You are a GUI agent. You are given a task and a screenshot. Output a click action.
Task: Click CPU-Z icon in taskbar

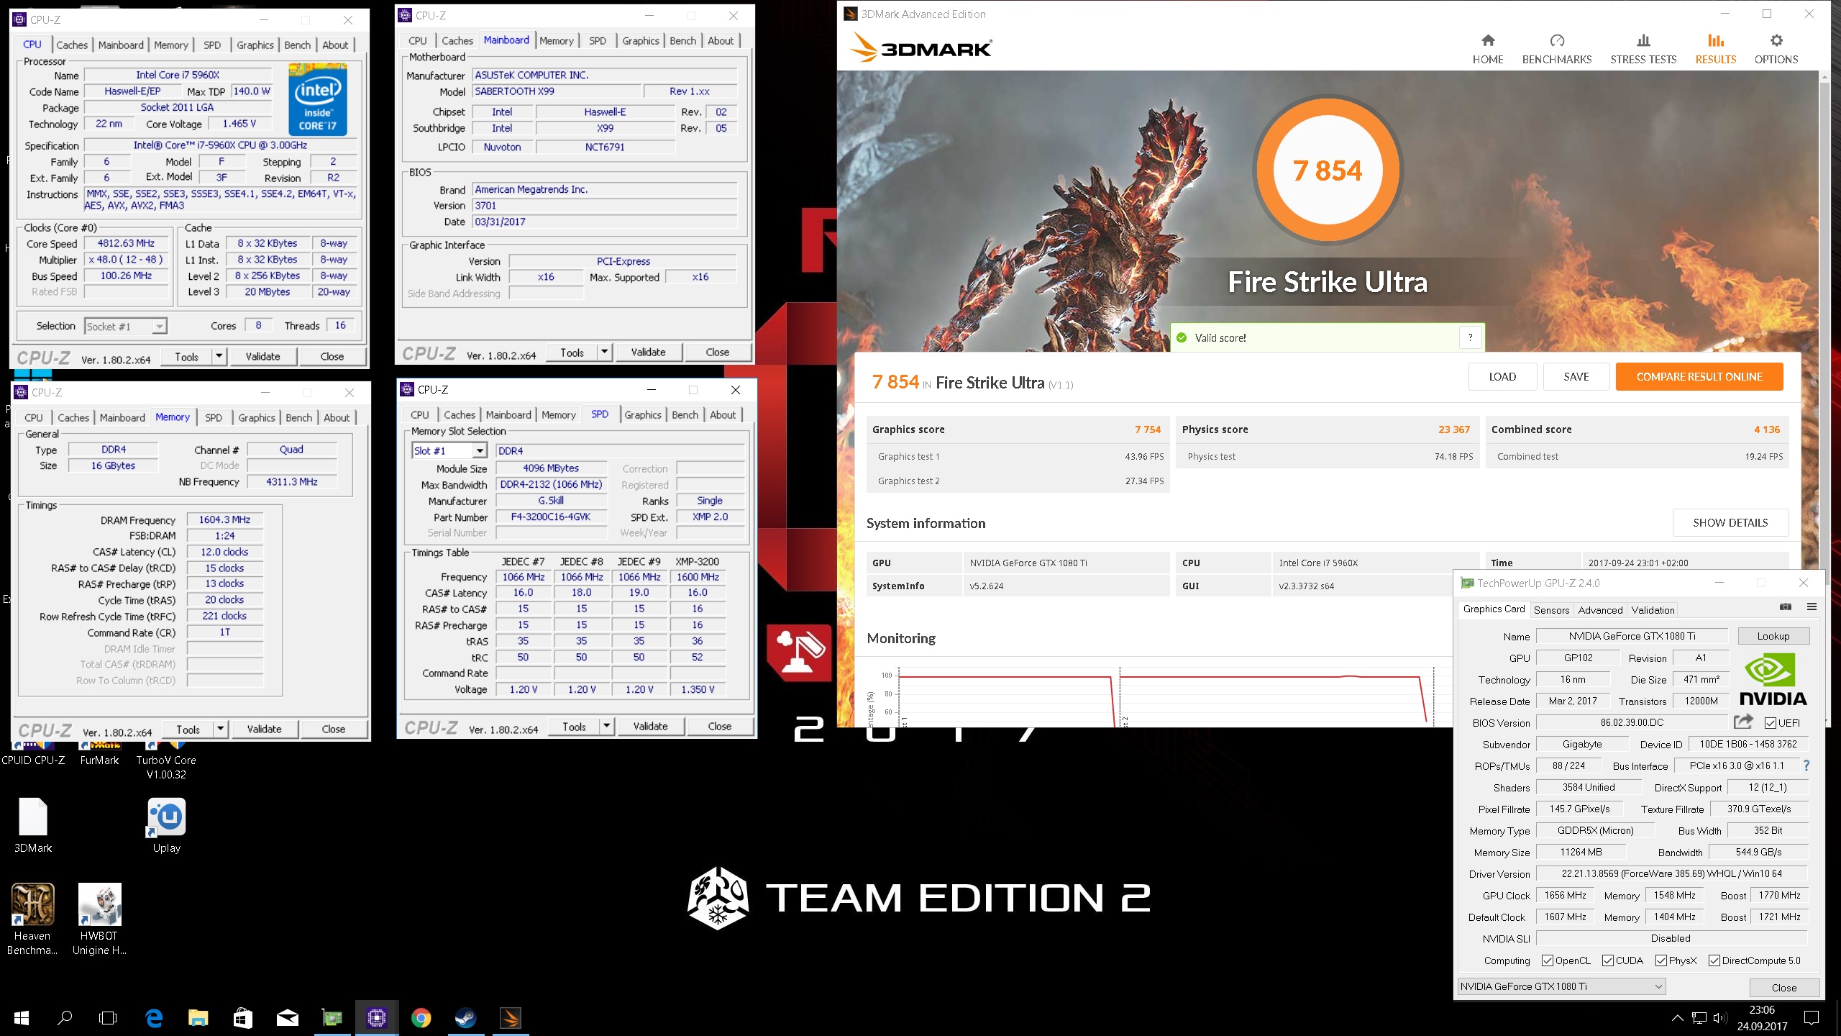tap(377, 1018)
